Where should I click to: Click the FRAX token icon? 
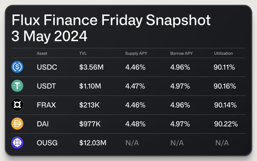click(x=18, y=105)
